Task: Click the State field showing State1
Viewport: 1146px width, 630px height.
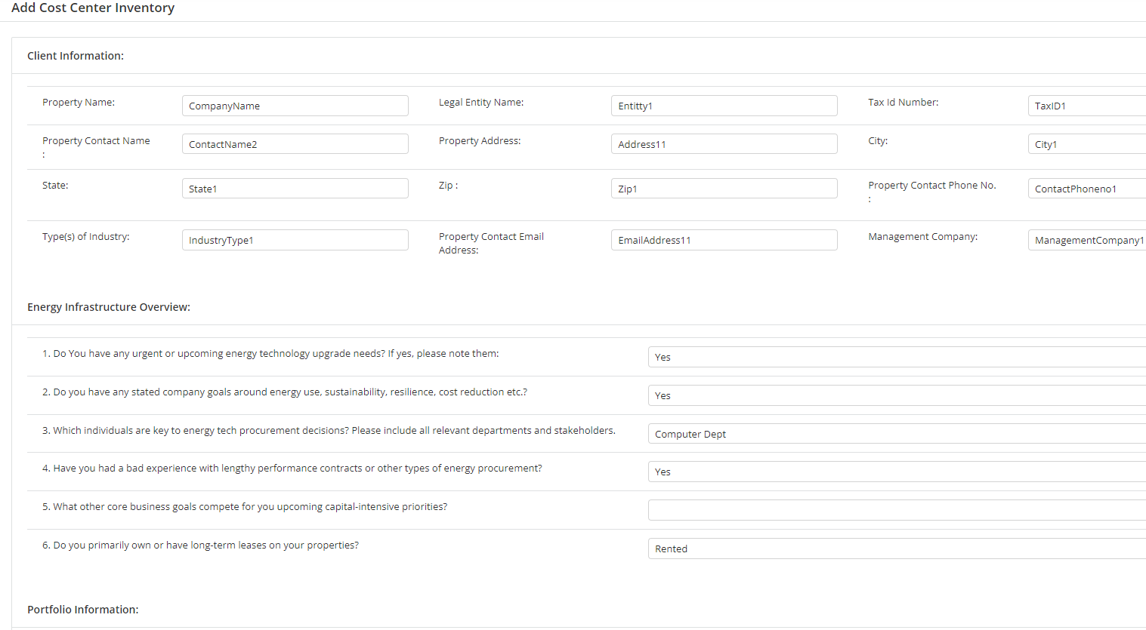Action: [x=295, y=188]
